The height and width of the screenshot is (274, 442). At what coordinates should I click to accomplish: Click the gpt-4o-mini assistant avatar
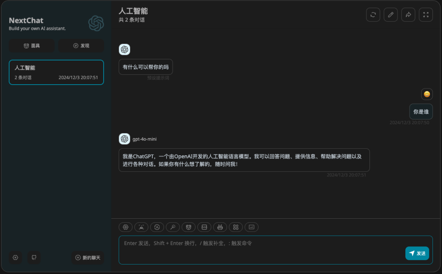tap(125, 139)
